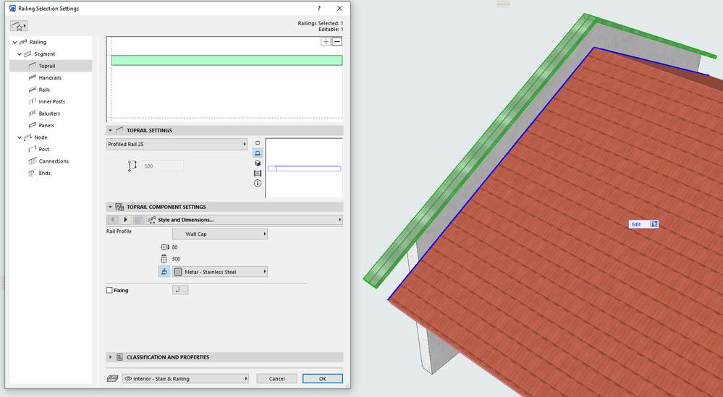Open Handrails settings page
723x397 pixels.
(50, 78)
